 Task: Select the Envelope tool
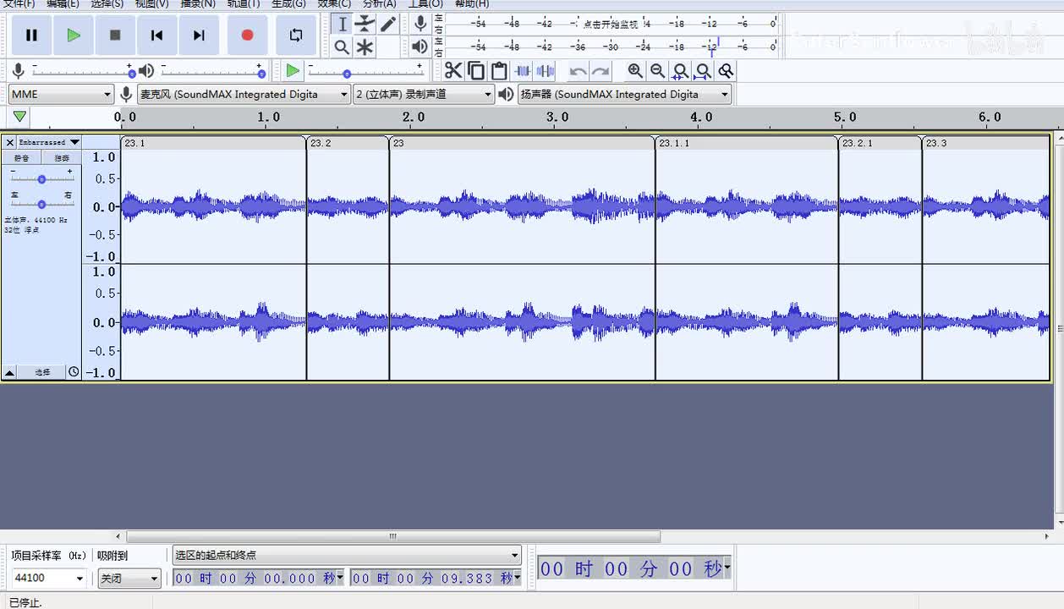365,25
